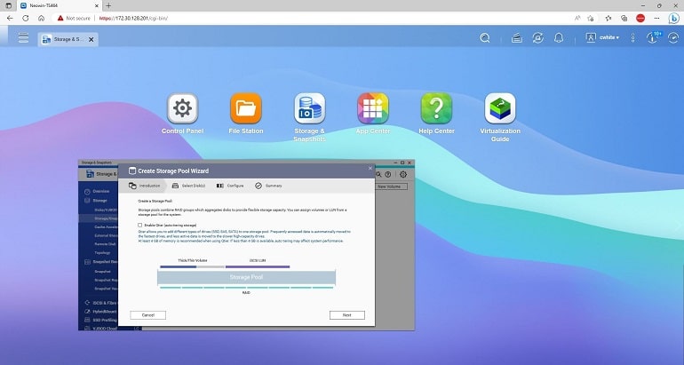Enable the Qtier auto-tiering storage checkbox
The image size is (684, 365).
click(140, 226)
